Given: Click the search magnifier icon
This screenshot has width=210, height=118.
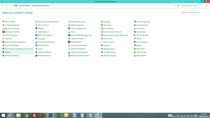Looking at the screenshot, I should click(x=207, y=6).
